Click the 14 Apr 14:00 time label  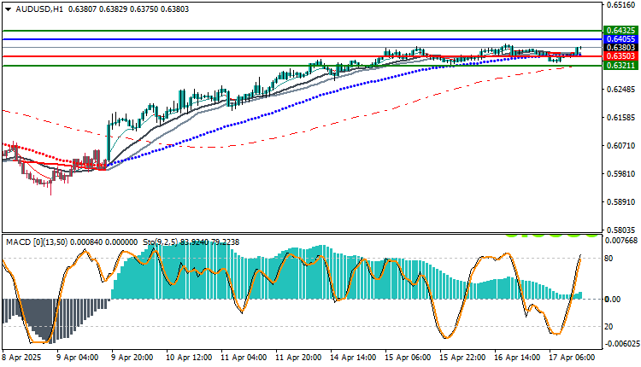tap(353, 358)
